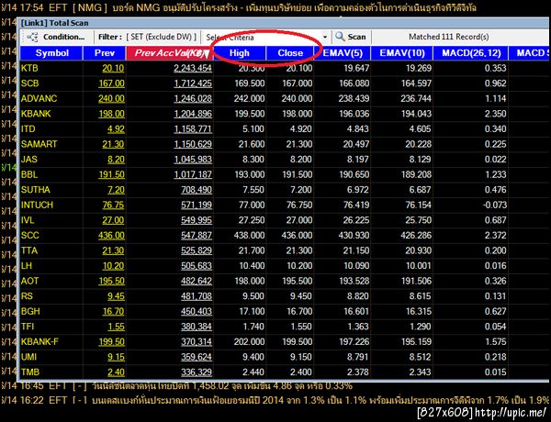Select the TTA symbol
Image resolution: width=551 pixels, height=422 pixels.
click(28, 250)
